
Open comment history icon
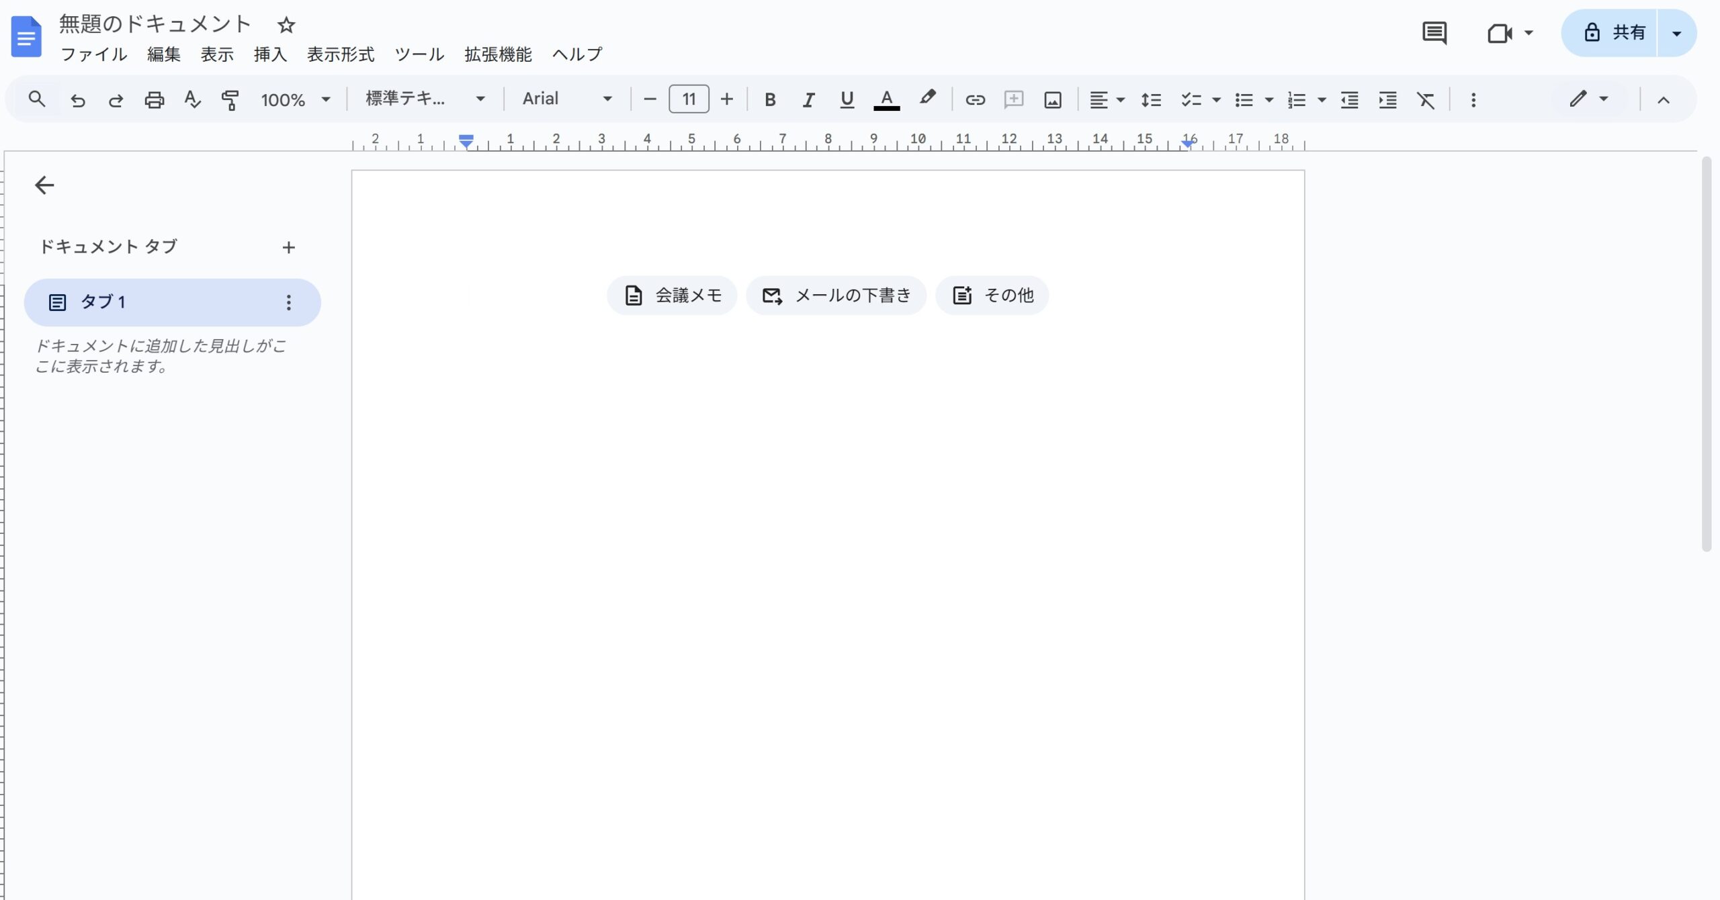coord(1434,33)
